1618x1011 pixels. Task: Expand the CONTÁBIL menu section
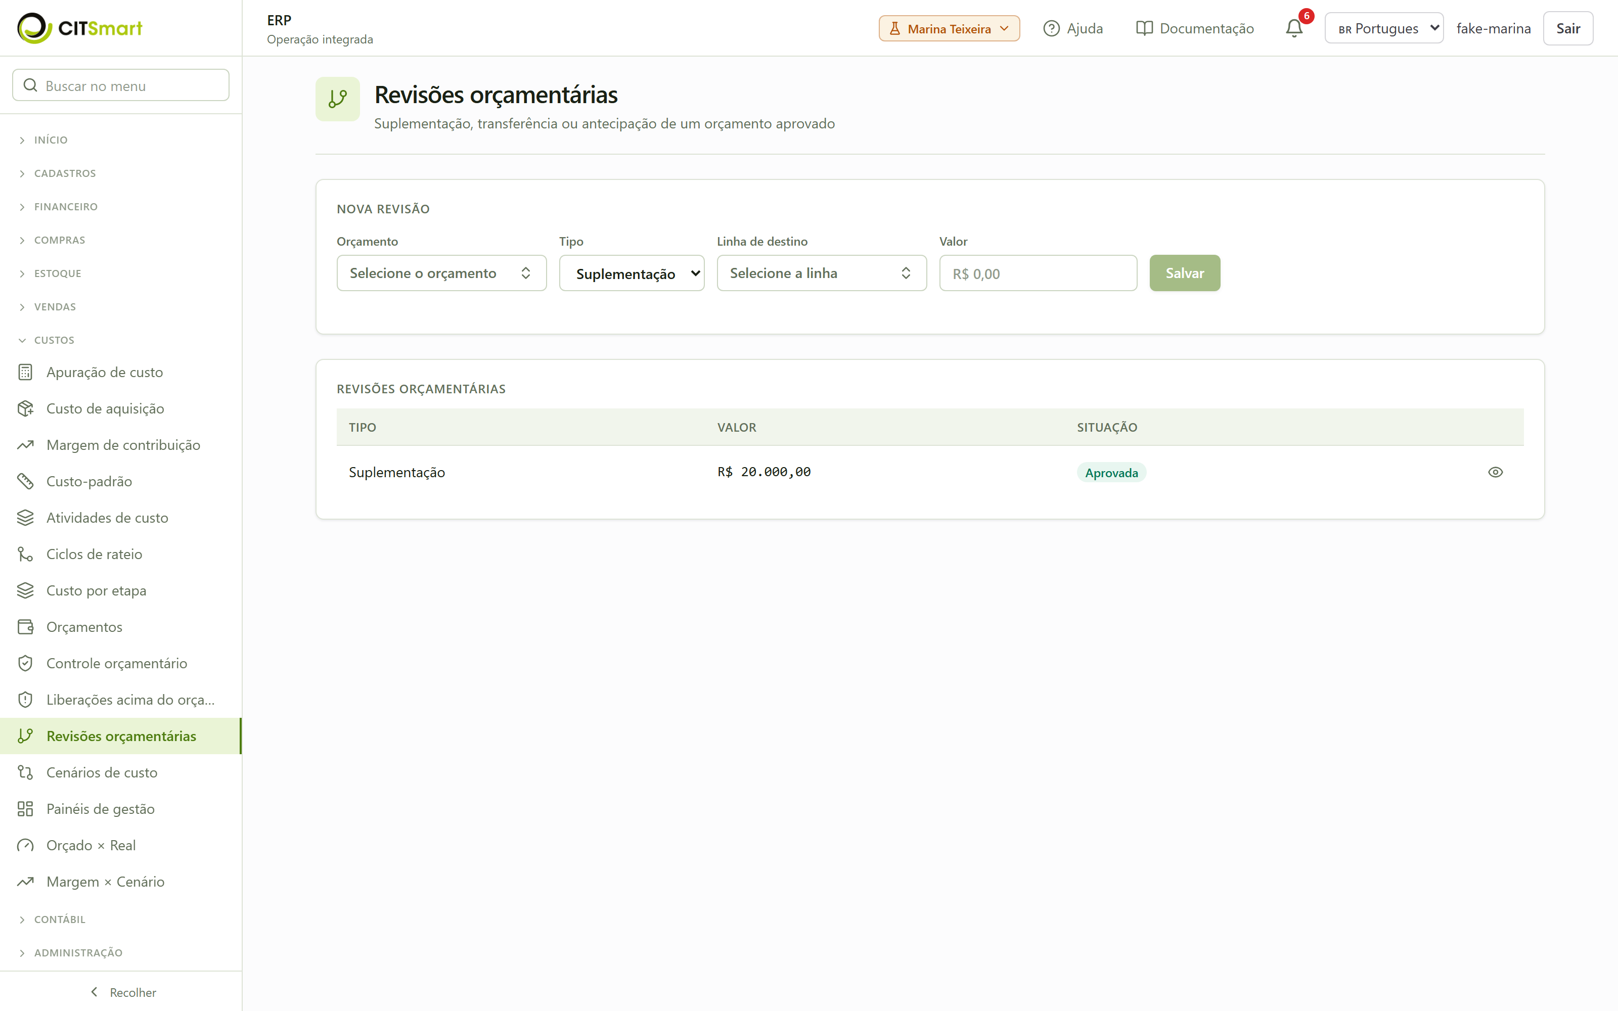click(60, 920)
